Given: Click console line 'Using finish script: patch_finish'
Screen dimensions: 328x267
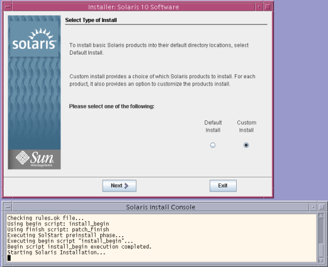Looking at the screenshot, I should tap(58, 230).
